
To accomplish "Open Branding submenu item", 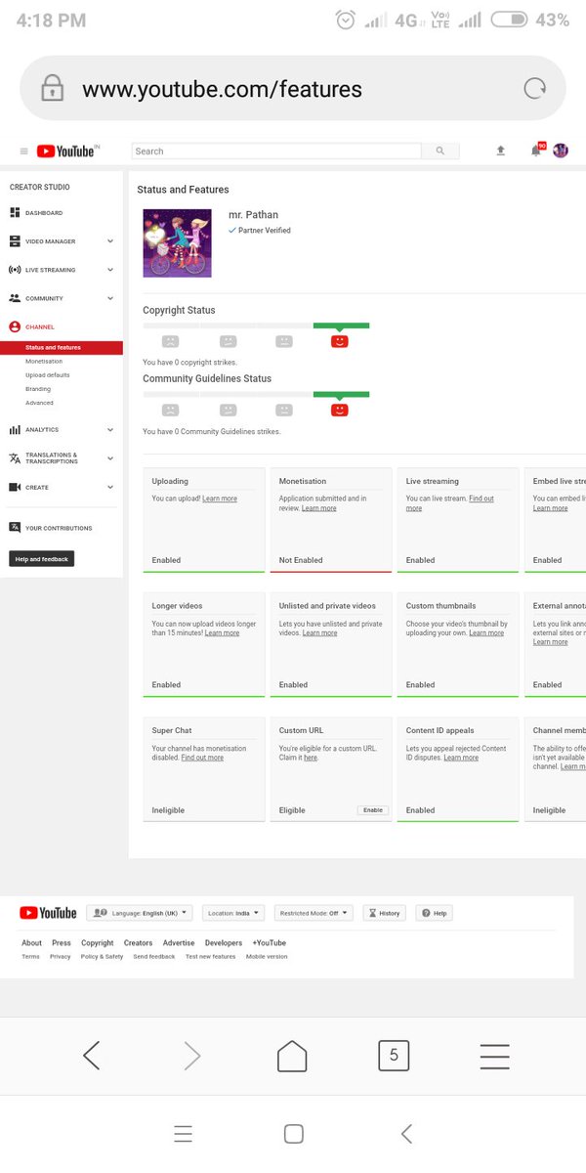I will [38, 389].
